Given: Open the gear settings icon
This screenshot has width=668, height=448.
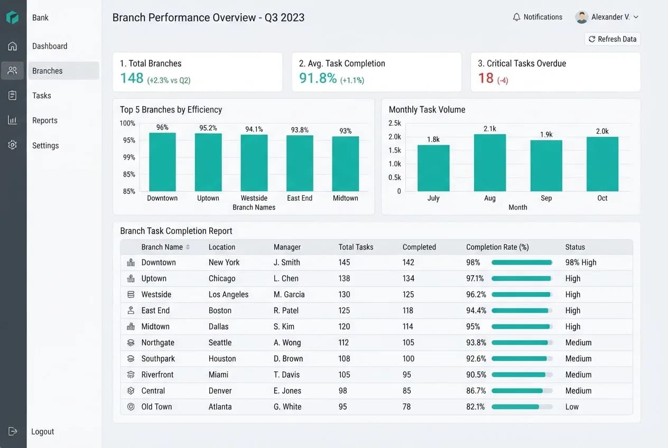Looking at the screenshot, I should tap(13, 145).
